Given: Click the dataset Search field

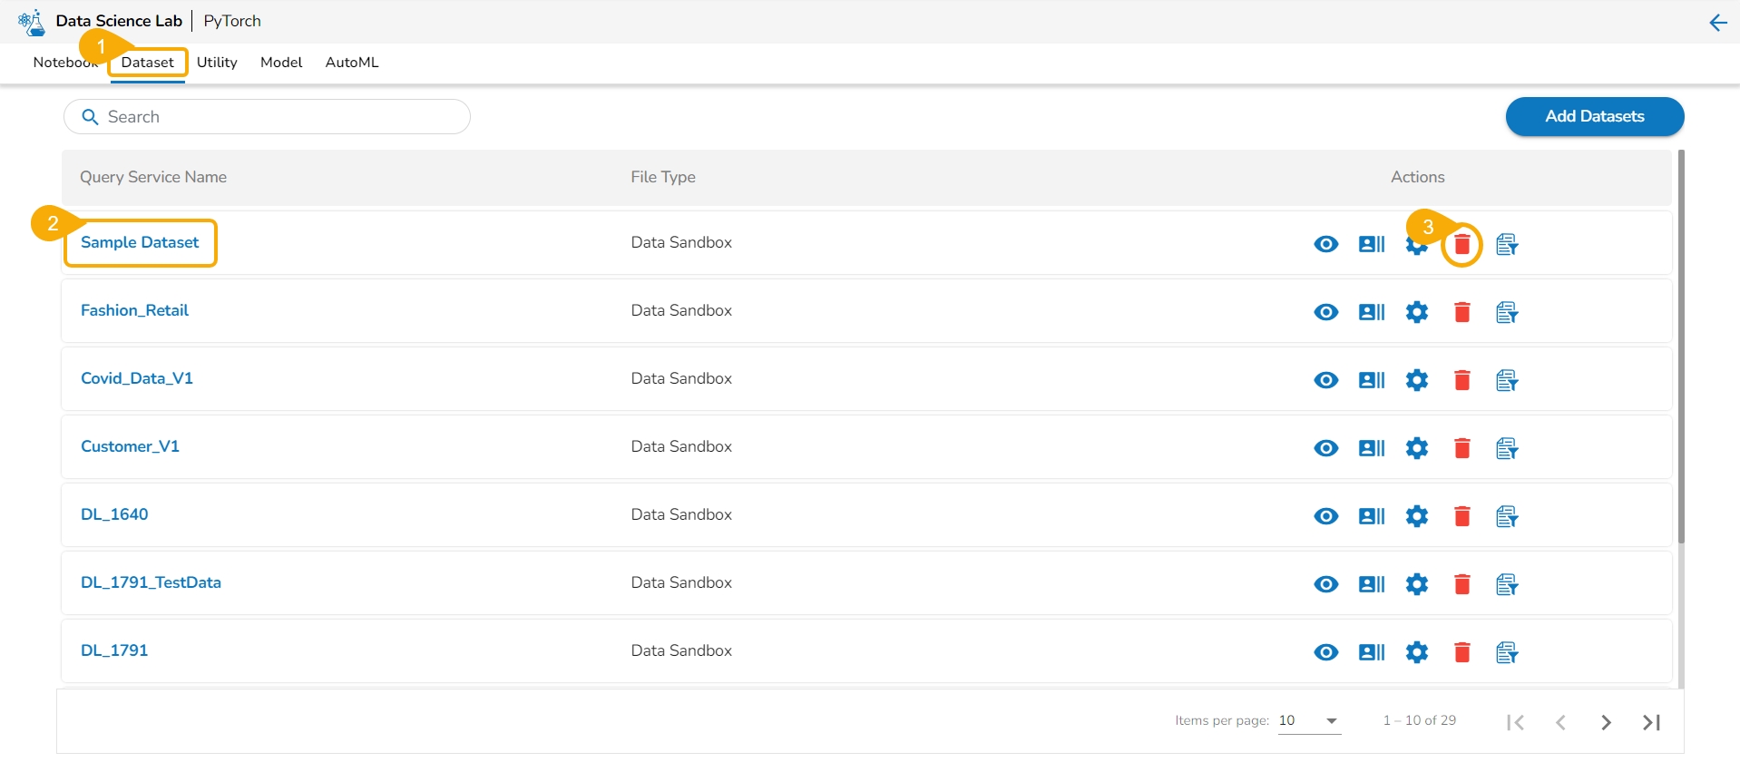Looking at the screenshot, I should (x=272, y=117).
